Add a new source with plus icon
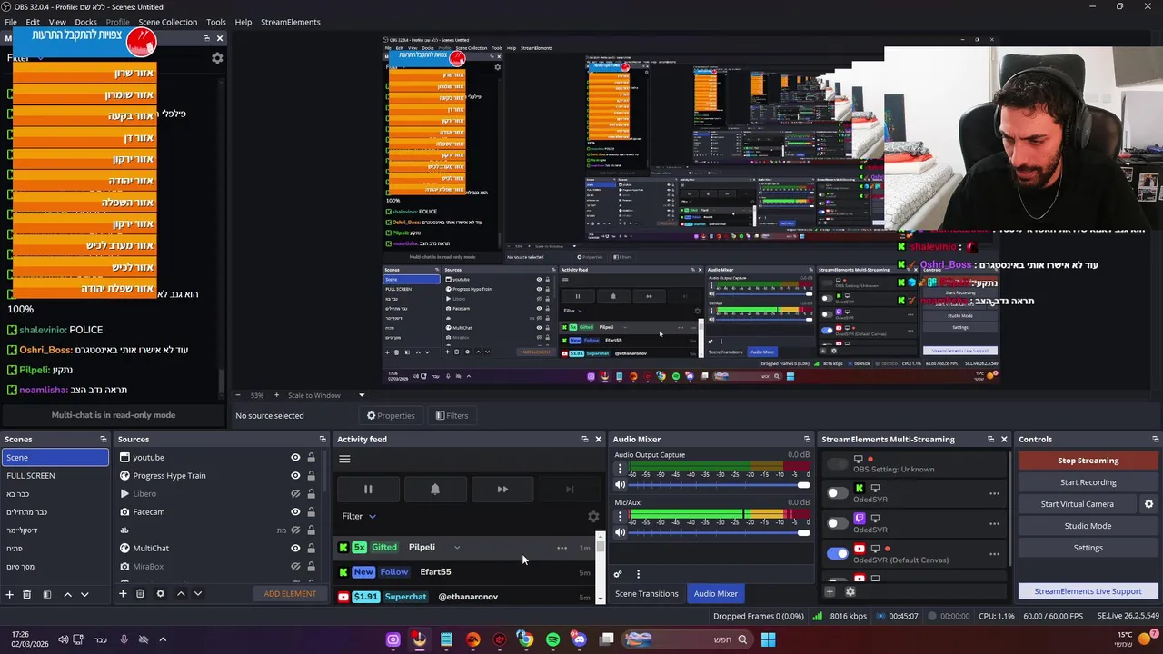This screenshot has height=654, width=1163. point(123,594)
